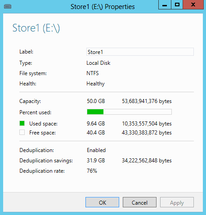Click the Deduplication Enabled status text
The image size is (206, 215).
96,150
